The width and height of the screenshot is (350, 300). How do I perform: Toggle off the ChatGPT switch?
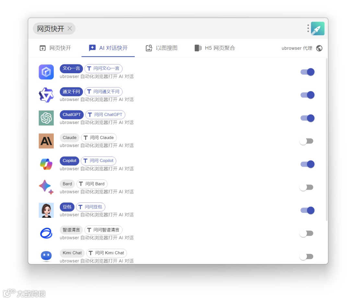(x=307, y=118)
